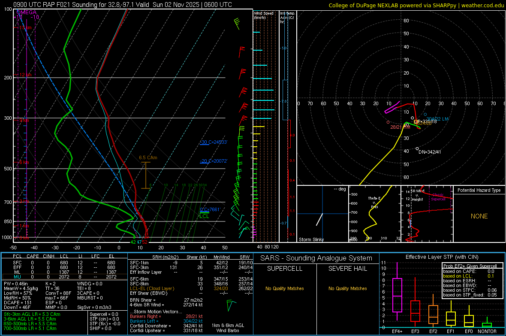Viewport: 506px width, 336px height.
Task: Click the highlighted "MU" parcel row label
Action: click(17, 277)
